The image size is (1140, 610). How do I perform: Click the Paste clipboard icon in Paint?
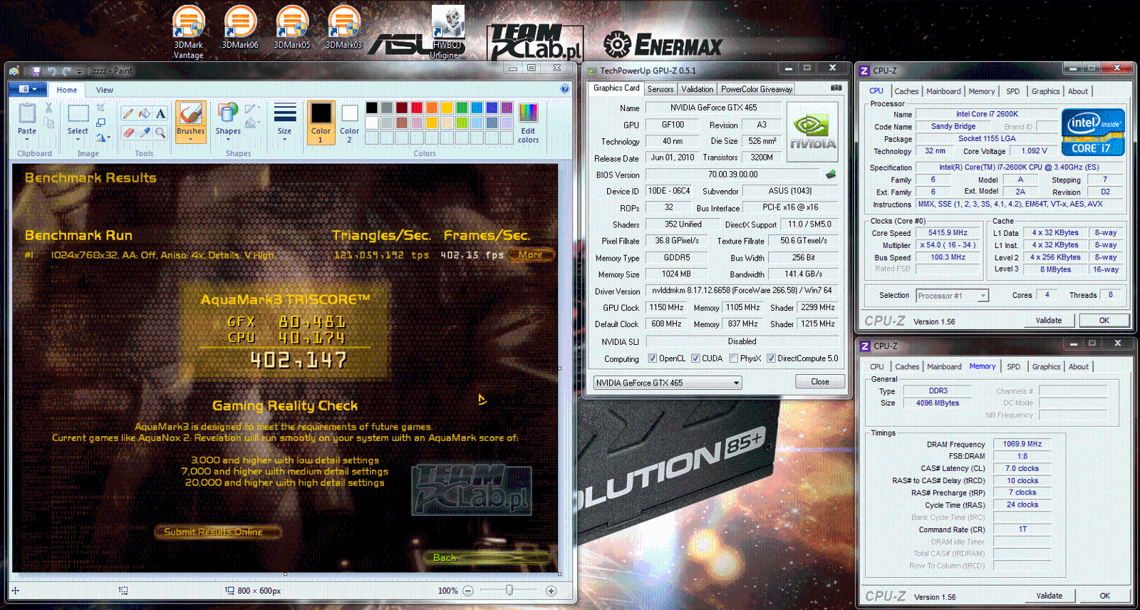(27, 113)
